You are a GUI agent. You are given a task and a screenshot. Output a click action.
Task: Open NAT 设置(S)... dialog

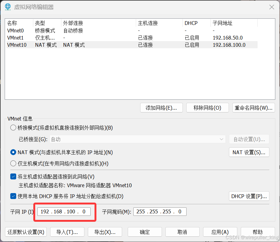pos(249,152)
